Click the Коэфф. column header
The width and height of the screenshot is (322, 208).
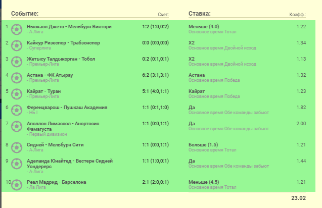click(298, 15)
